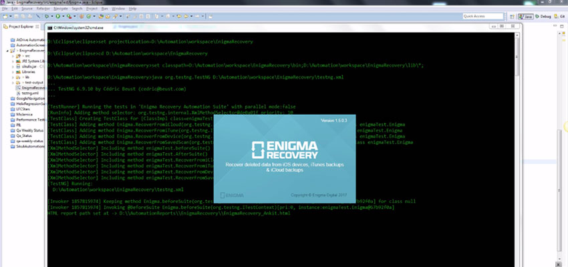Select the testng.xml file

coord(27,93)
